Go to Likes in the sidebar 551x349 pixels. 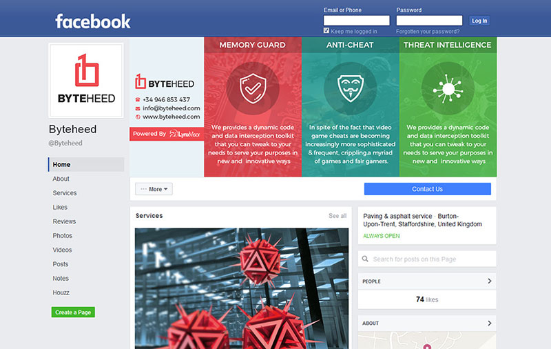coord(60,208)
